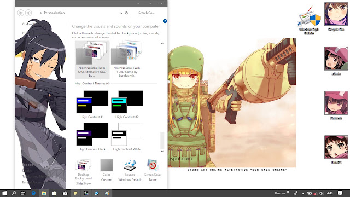Select the High Contrast White theme
This screenshot has height=197, width=350.
coord(127,137)
